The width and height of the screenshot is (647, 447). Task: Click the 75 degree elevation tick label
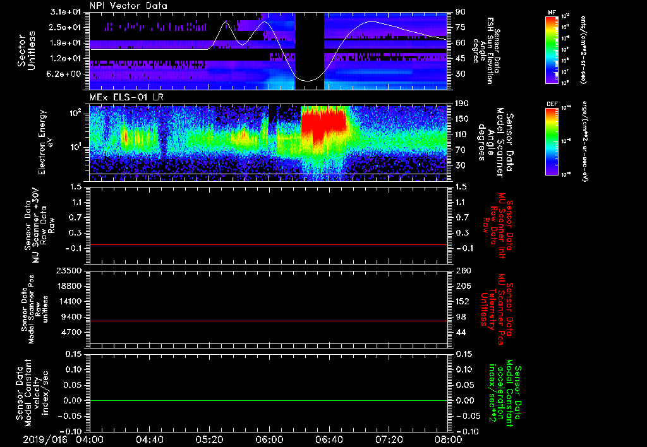coord(460,27)
